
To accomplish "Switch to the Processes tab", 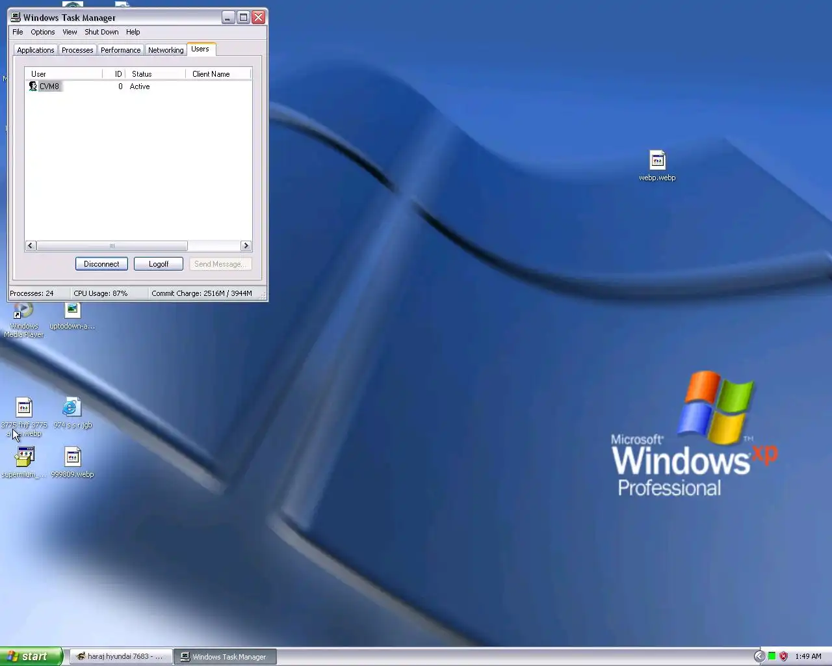I will coord(77,50).
